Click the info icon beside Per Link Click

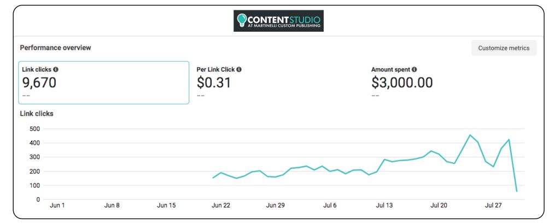239,70
